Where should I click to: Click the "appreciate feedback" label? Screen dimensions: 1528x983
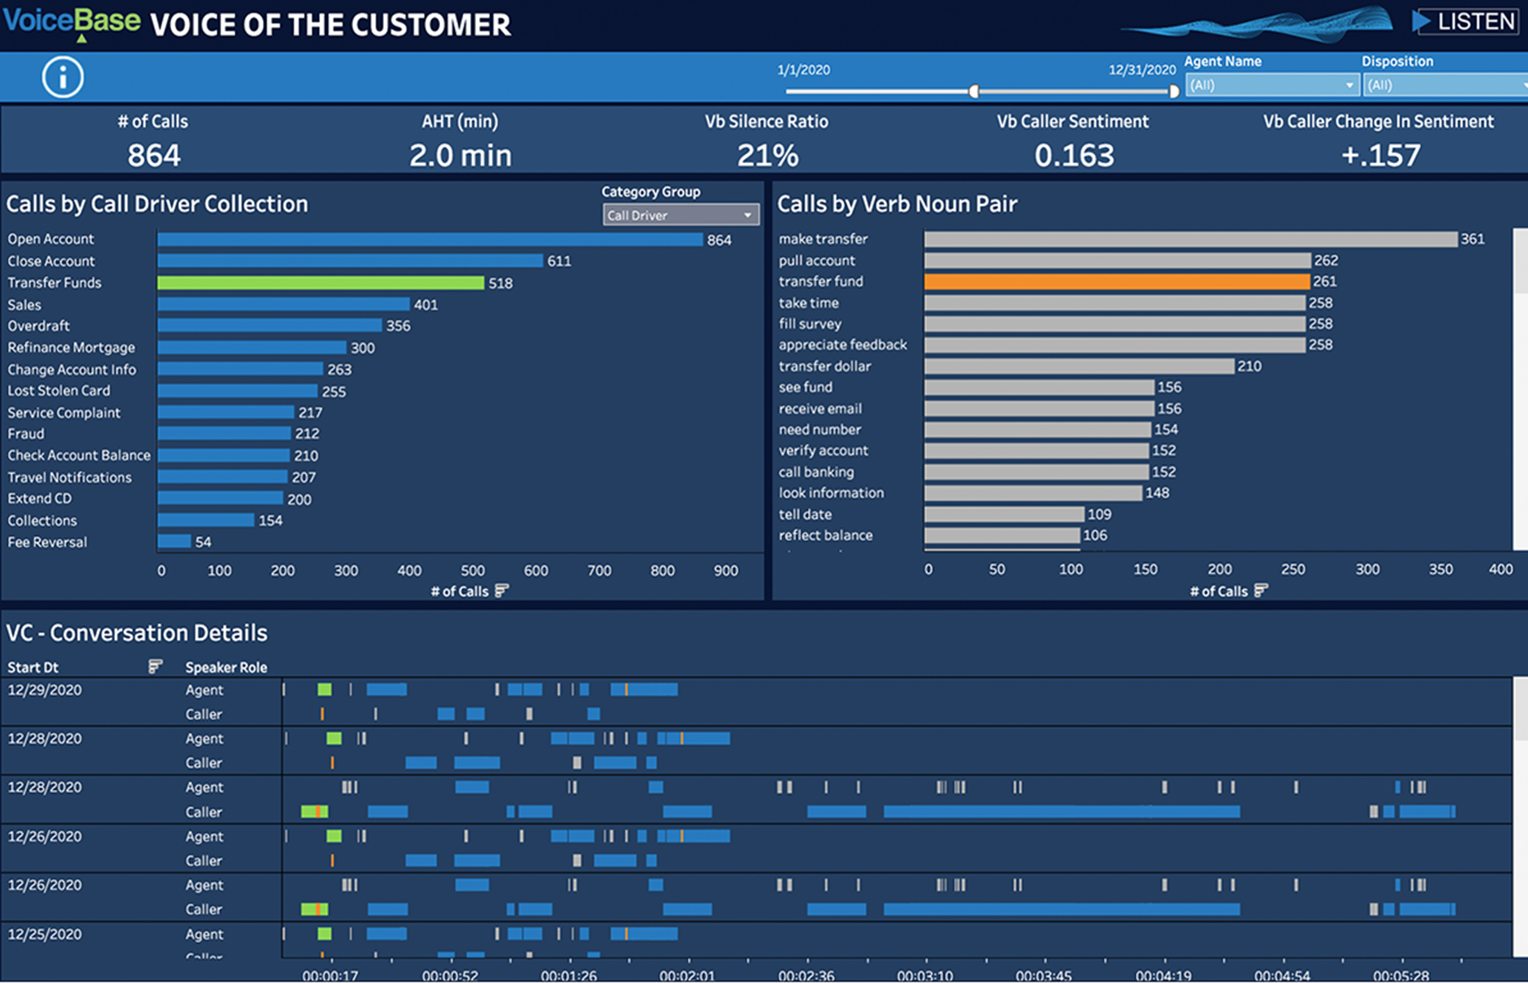click(843, 345)
